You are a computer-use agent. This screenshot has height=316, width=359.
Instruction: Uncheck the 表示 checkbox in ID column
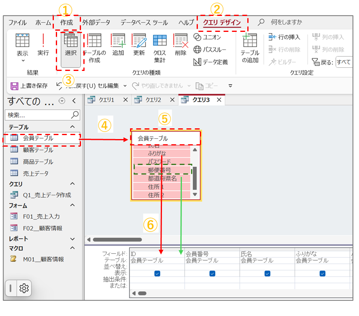point(157,273)
